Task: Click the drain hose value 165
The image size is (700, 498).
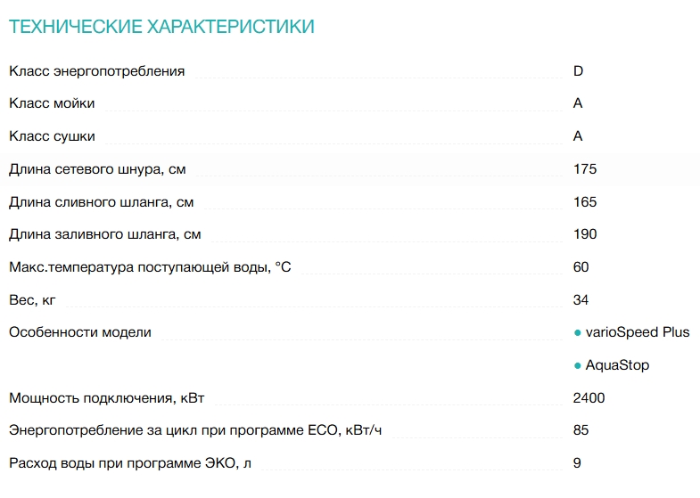Action: (585, 202)
